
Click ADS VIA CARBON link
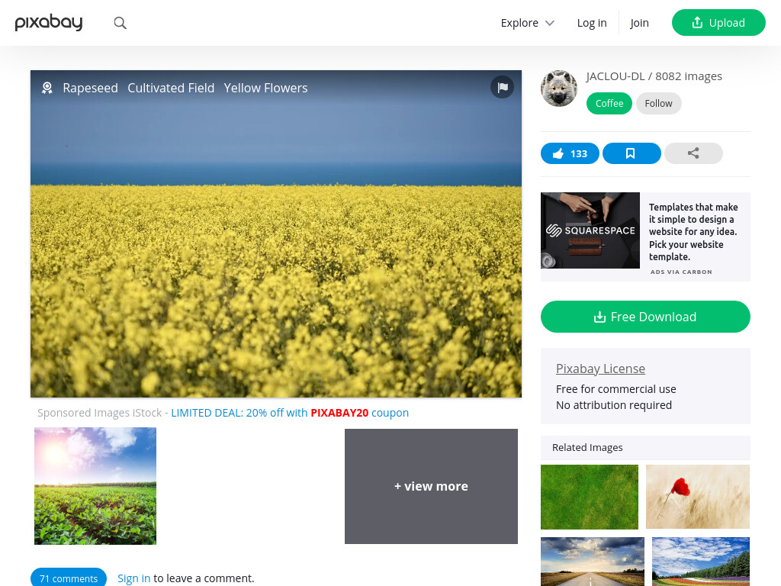coord(681,272)
